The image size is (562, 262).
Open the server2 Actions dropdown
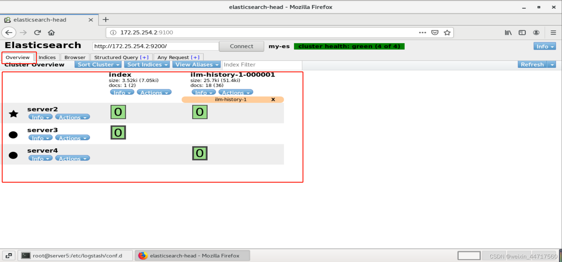pos(72,117)
